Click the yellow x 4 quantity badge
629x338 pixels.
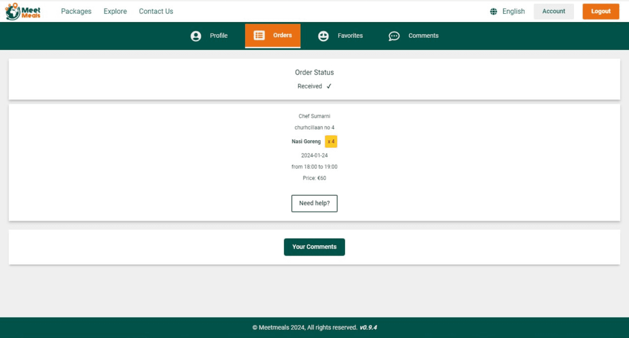click(x=331, y=141)
